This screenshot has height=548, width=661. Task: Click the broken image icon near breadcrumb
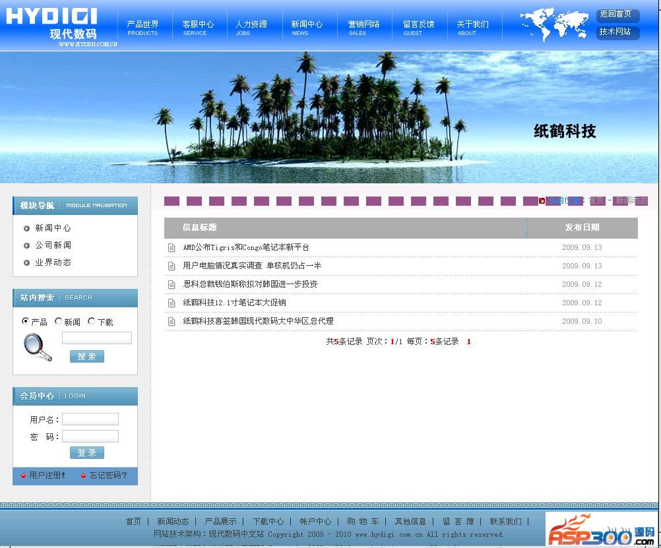point(542,200)
